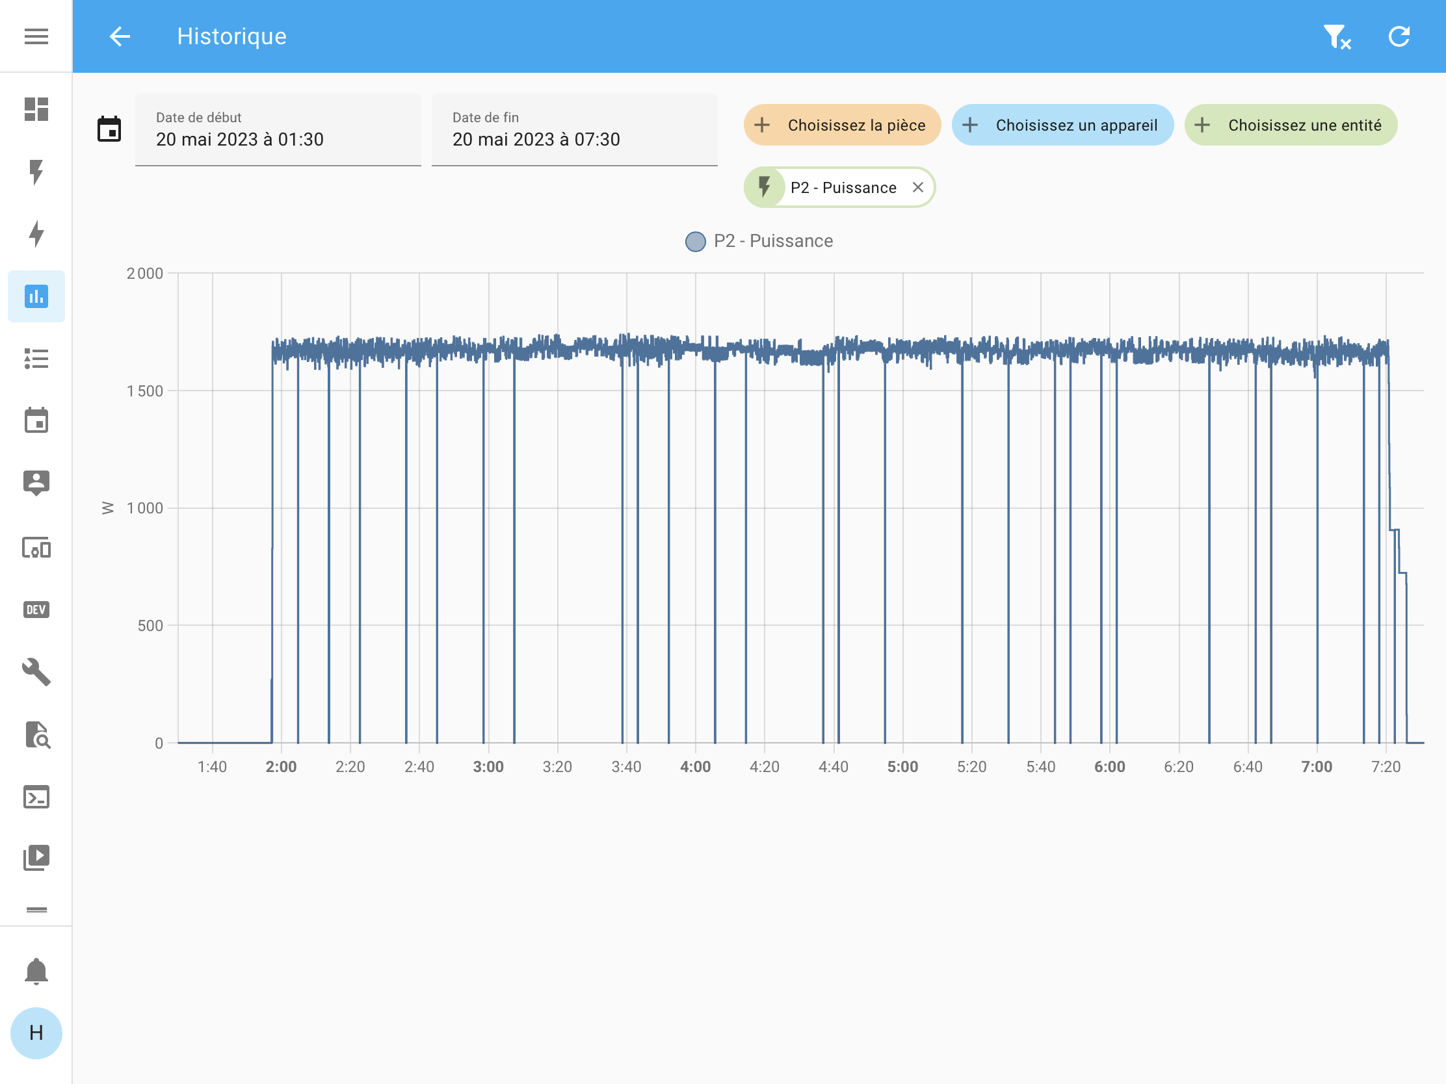
Task: Remove the P2 - Puissance entity chip
Action: pyautogui.click(x=917, y=188)
